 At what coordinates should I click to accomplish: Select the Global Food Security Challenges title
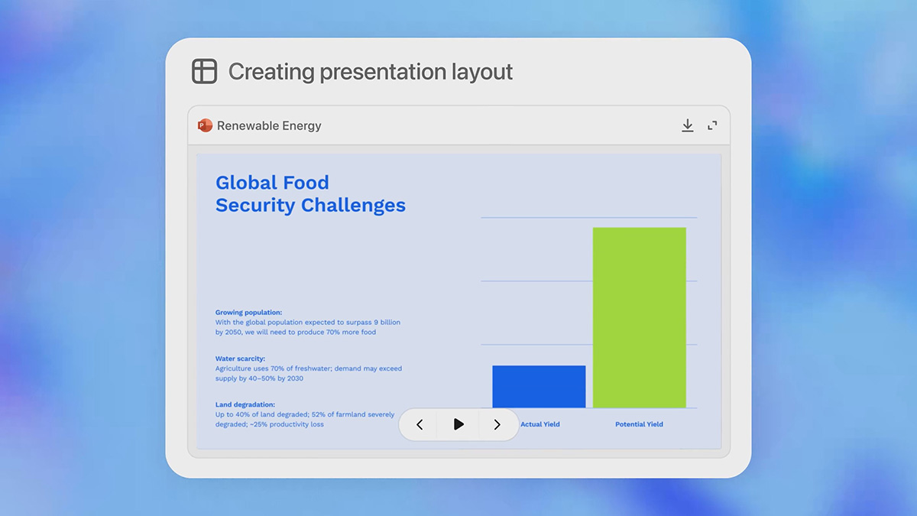click(x=310, y=193)
